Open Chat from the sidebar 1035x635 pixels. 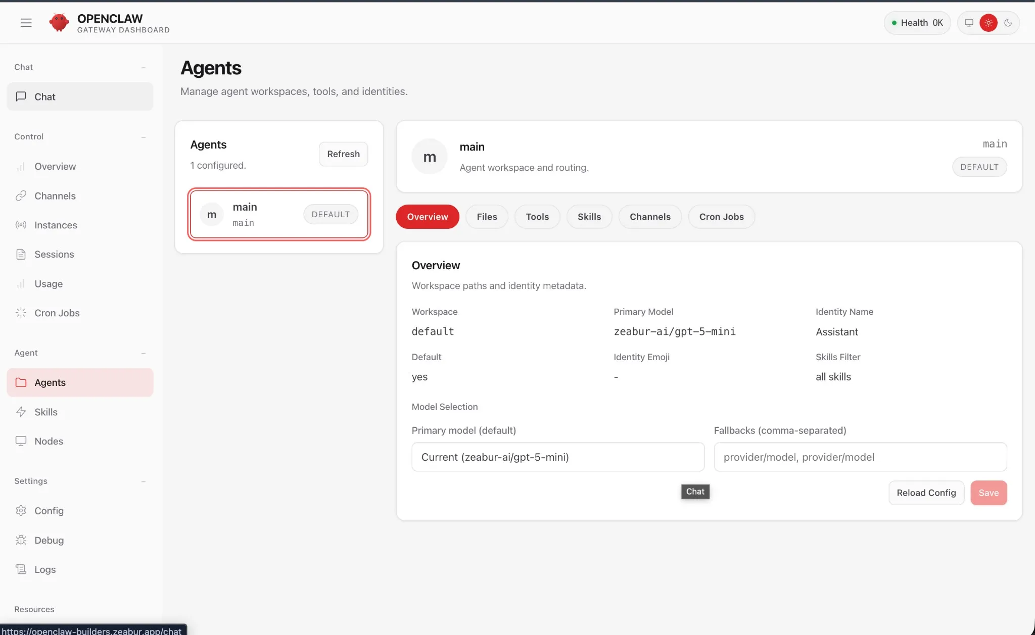(80, 96)
